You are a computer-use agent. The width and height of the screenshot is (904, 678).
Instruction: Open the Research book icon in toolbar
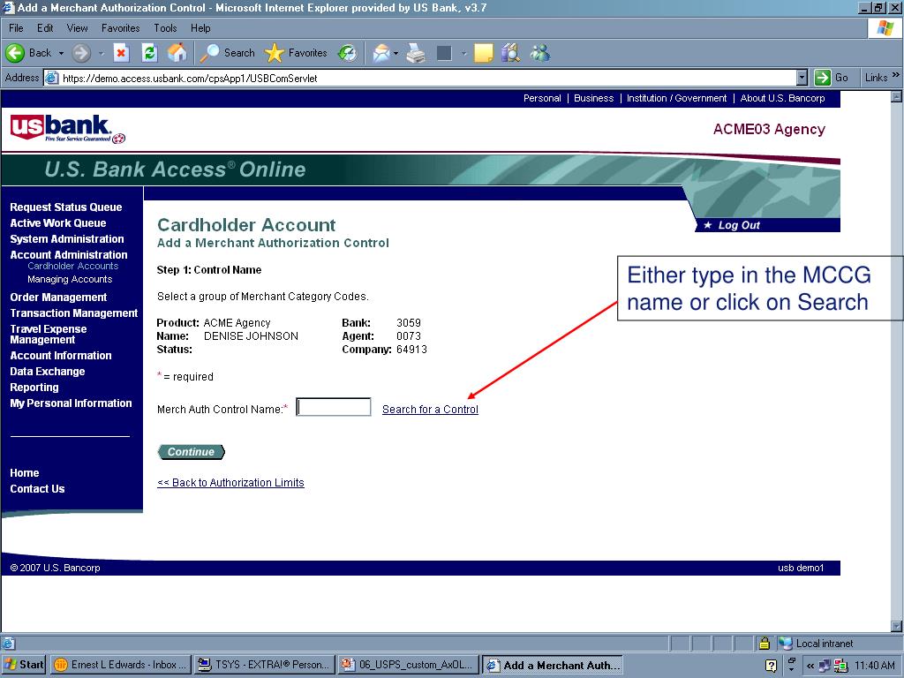[x=511, y=53]
